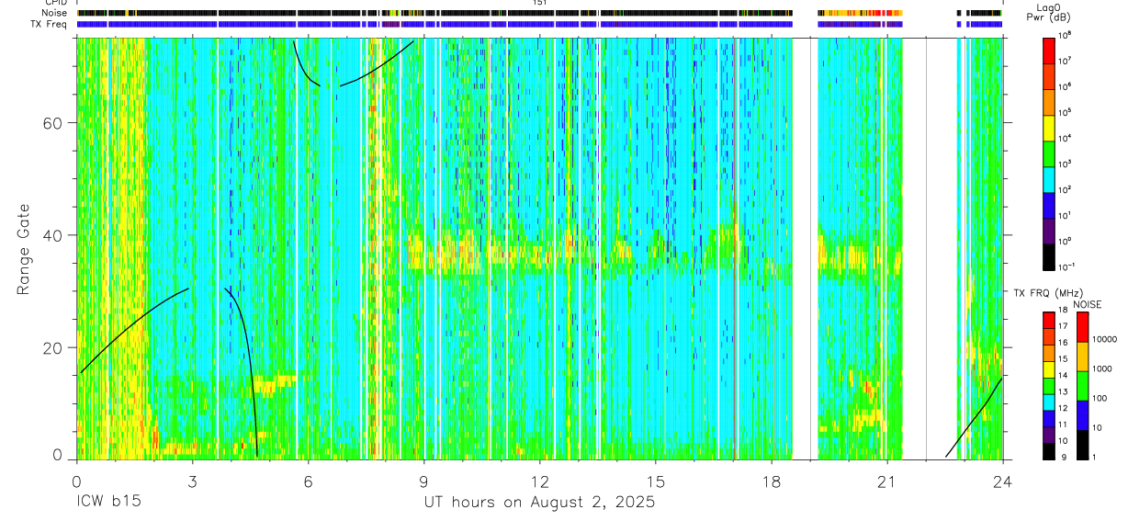This screenshot has height=521, width=1128.
Task: Click the 'Range Gate' y-axis label
Action: click(23, 249)
